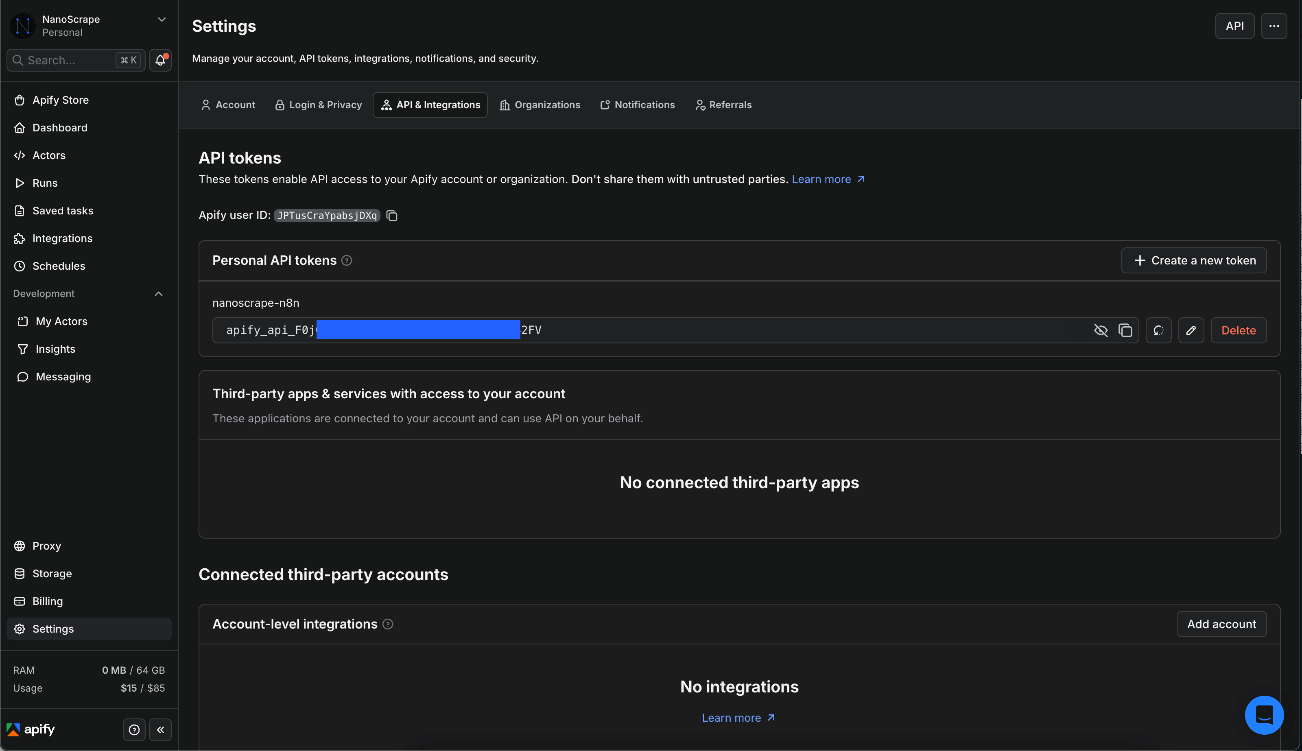Screen dimensions: 1302x751
Task: Switch to the Account tab
Action: click(227, 105)
